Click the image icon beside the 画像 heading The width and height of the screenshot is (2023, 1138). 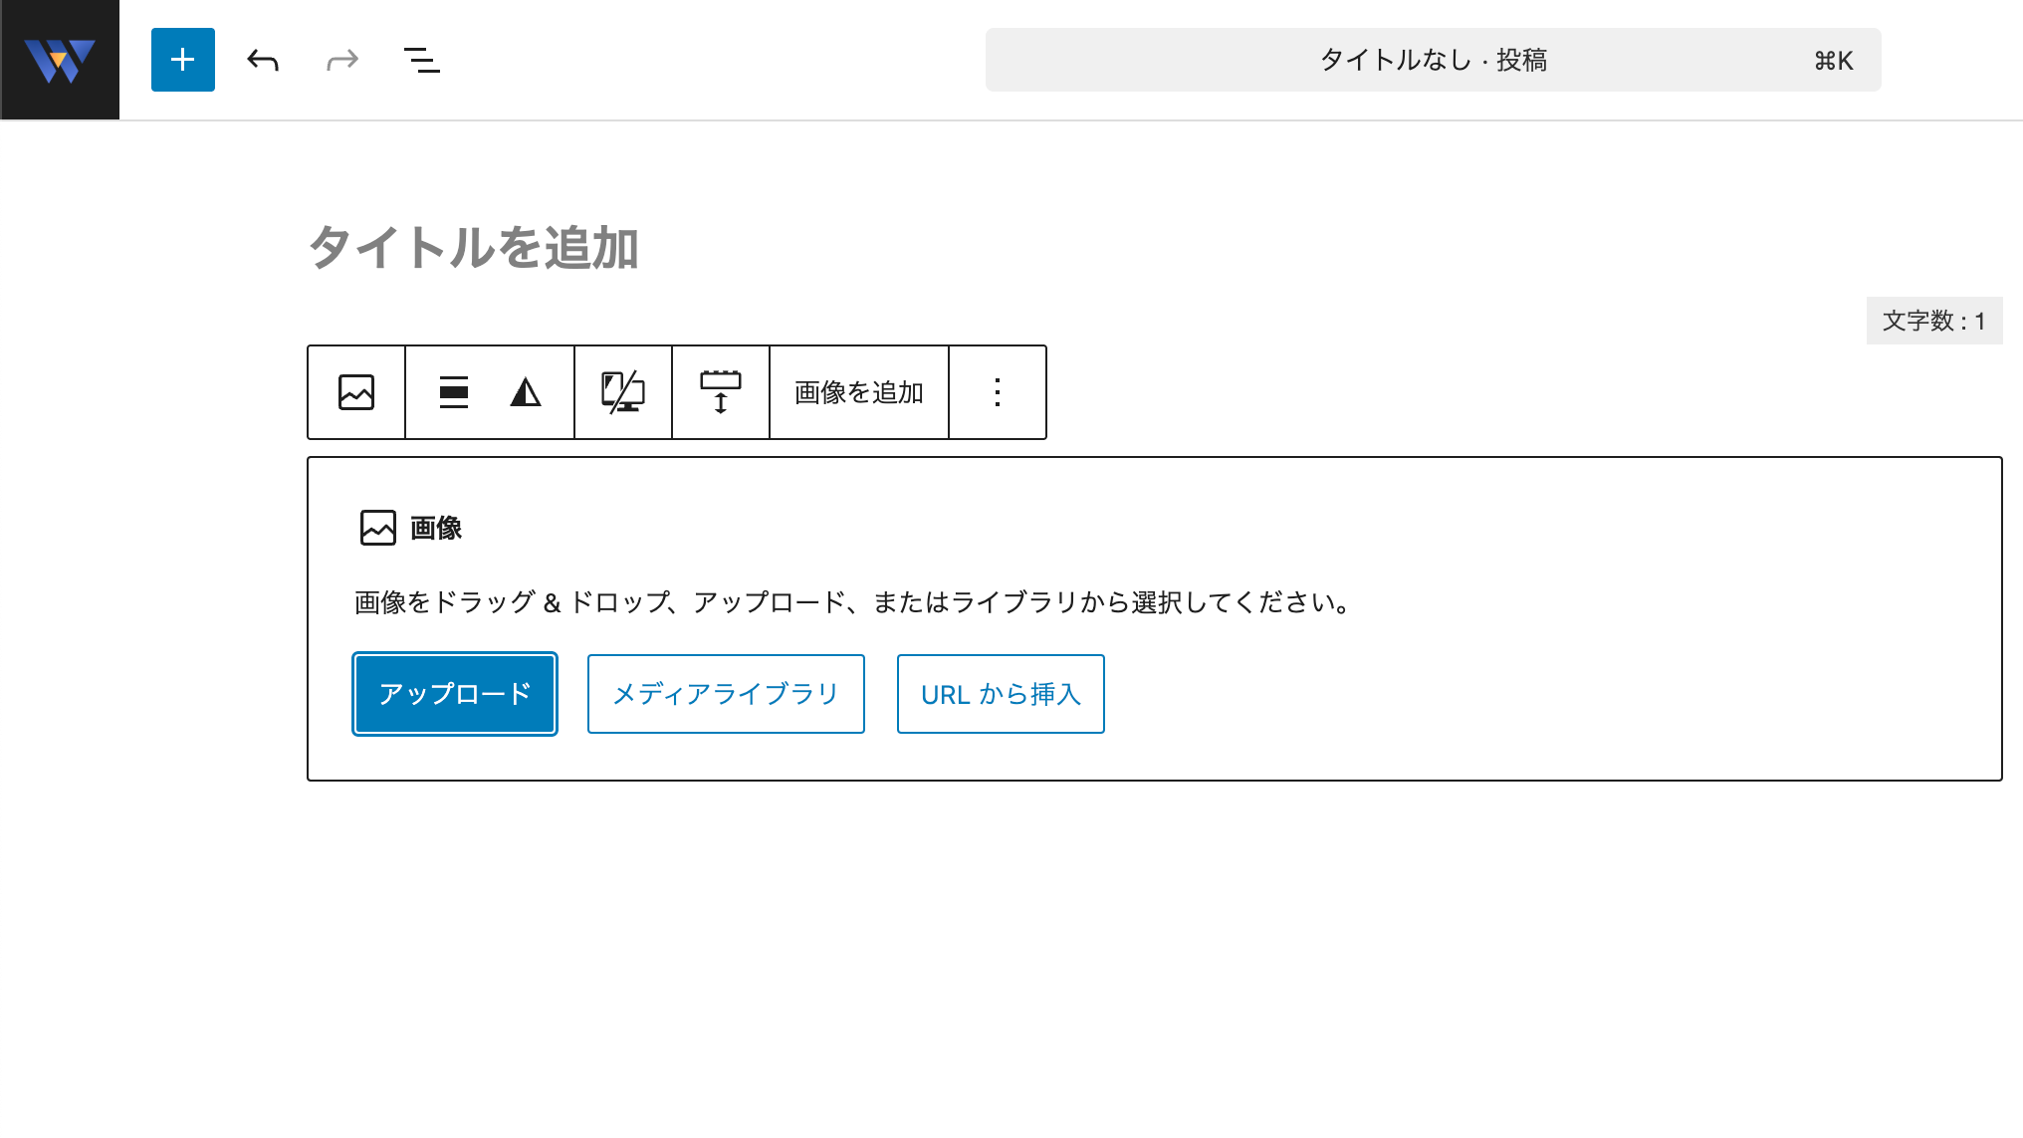377,528
